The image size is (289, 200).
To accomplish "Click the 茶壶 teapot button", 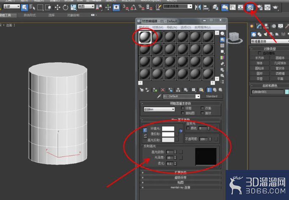I will [259, 79].
